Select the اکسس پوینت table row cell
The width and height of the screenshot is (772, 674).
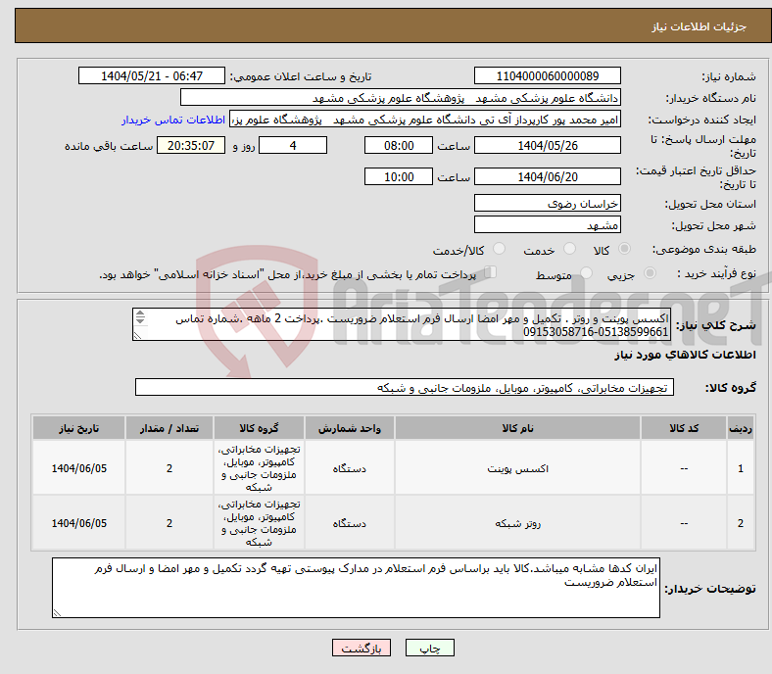click(x=516, y=468)
